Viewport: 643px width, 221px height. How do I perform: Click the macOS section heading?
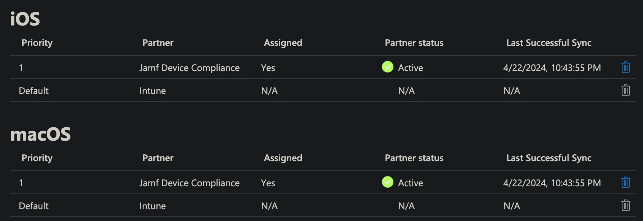pyautogui.click(x=41, y=134)
